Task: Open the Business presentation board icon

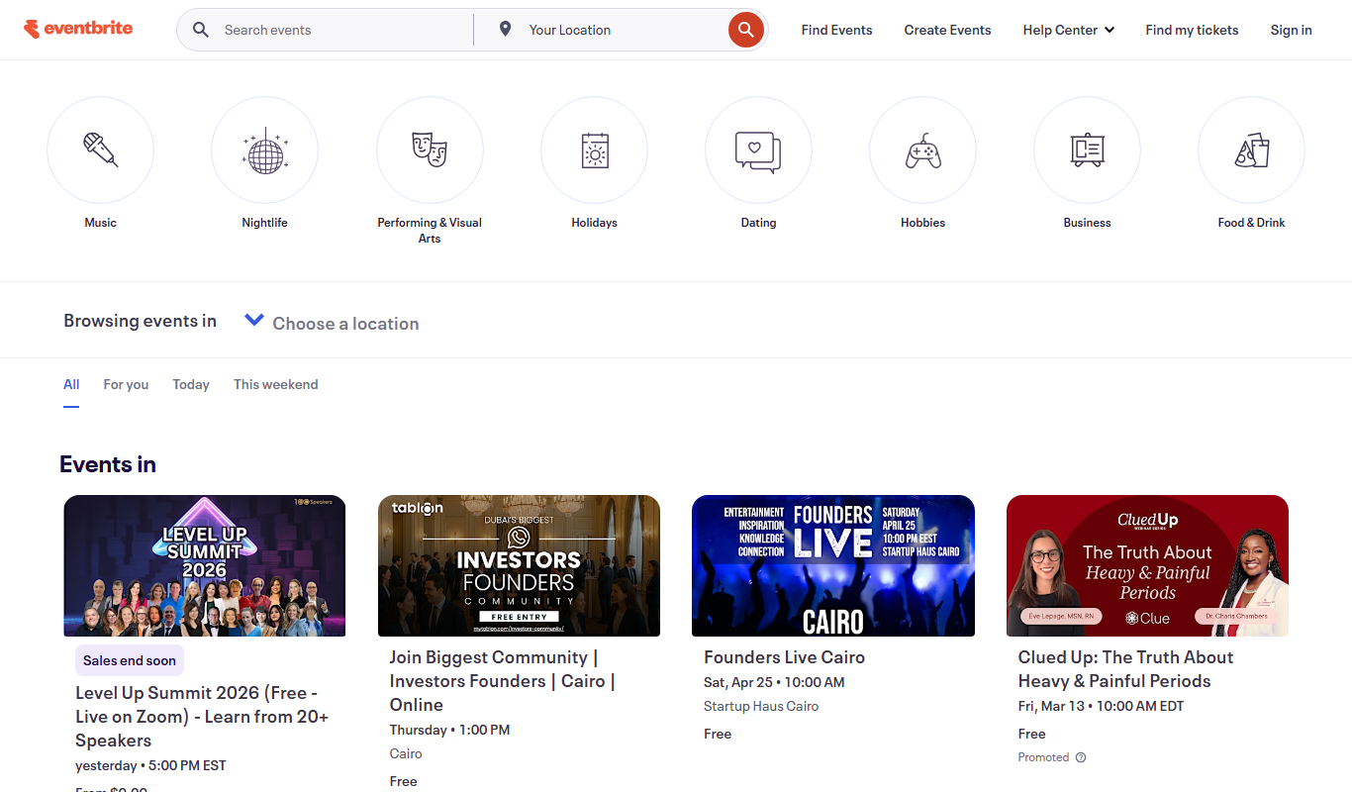Action: [1087, 150]
